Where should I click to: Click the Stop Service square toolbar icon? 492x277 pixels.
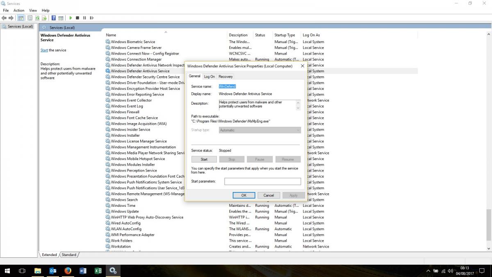tap(77, 18)
